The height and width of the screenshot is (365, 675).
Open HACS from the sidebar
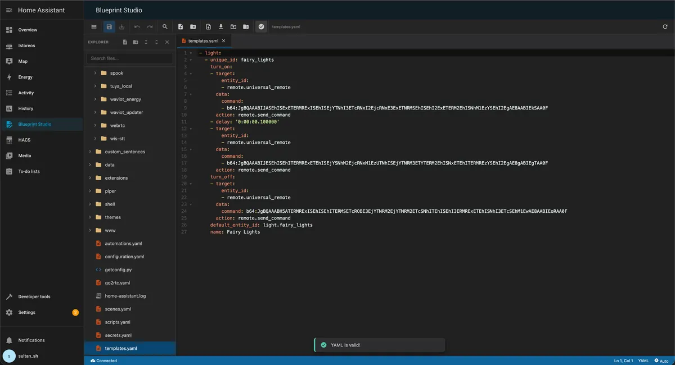(42, 140)
